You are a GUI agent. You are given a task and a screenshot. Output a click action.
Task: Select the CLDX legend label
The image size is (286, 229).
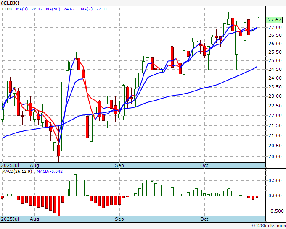pos(7,9)
